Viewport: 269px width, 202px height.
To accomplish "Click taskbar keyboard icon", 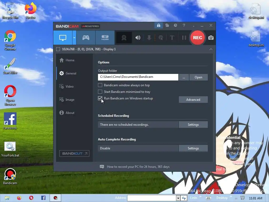I will 208,198.
